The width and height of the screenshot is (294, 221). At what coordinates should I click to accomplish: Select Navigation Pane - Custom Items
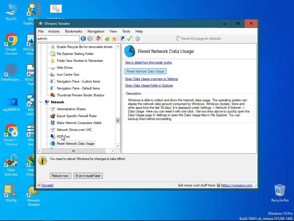point(78,81)
